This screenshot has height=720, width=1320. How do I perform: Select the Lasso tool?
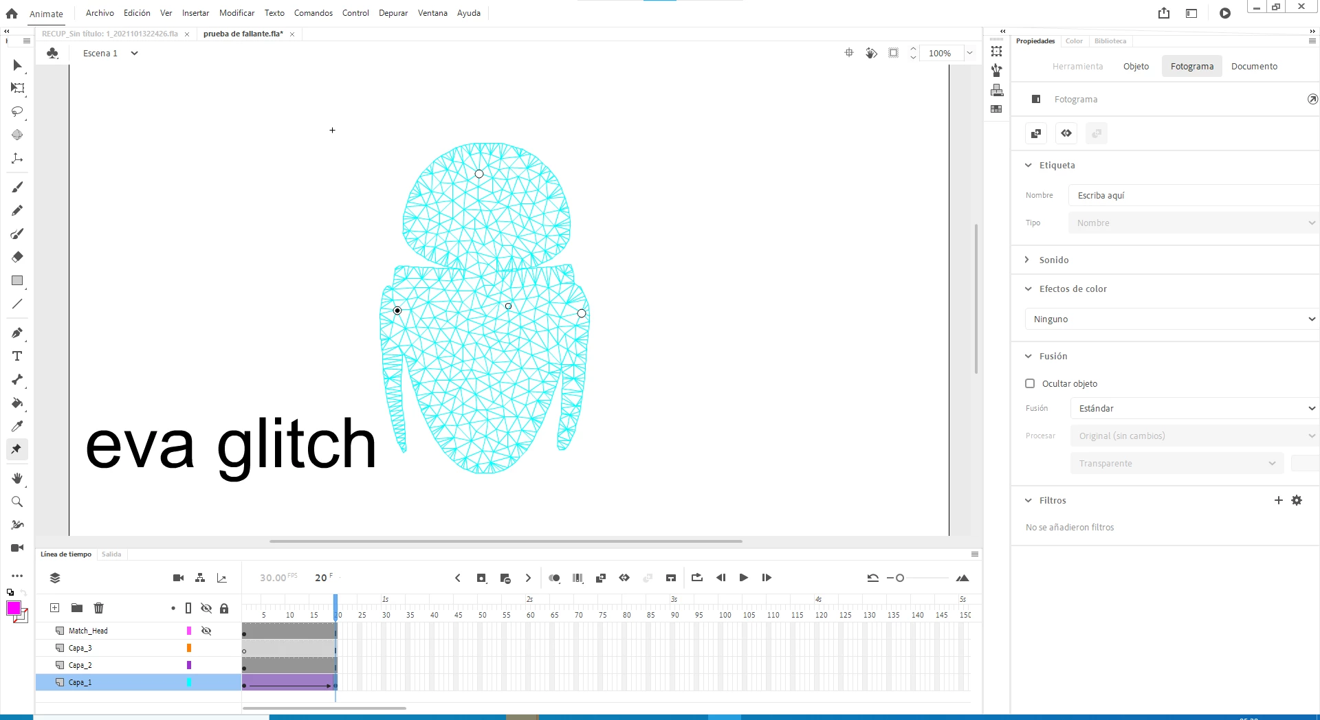[17, 111]
